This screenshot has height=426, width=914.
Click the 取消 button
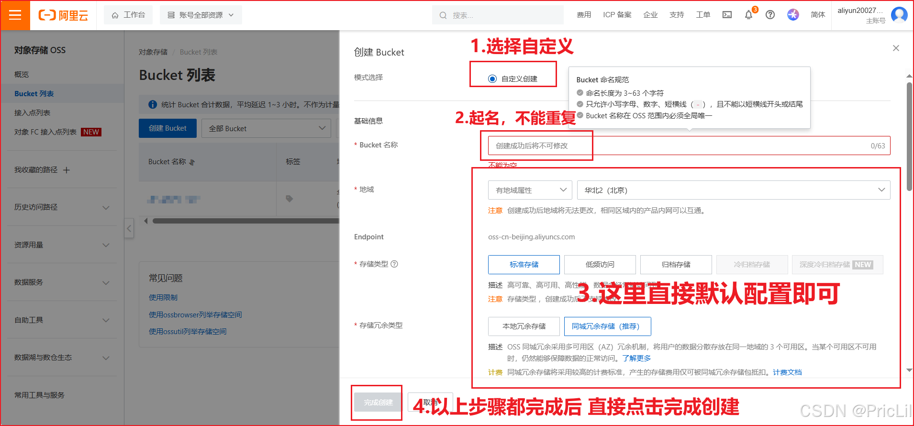coord(430,402)
